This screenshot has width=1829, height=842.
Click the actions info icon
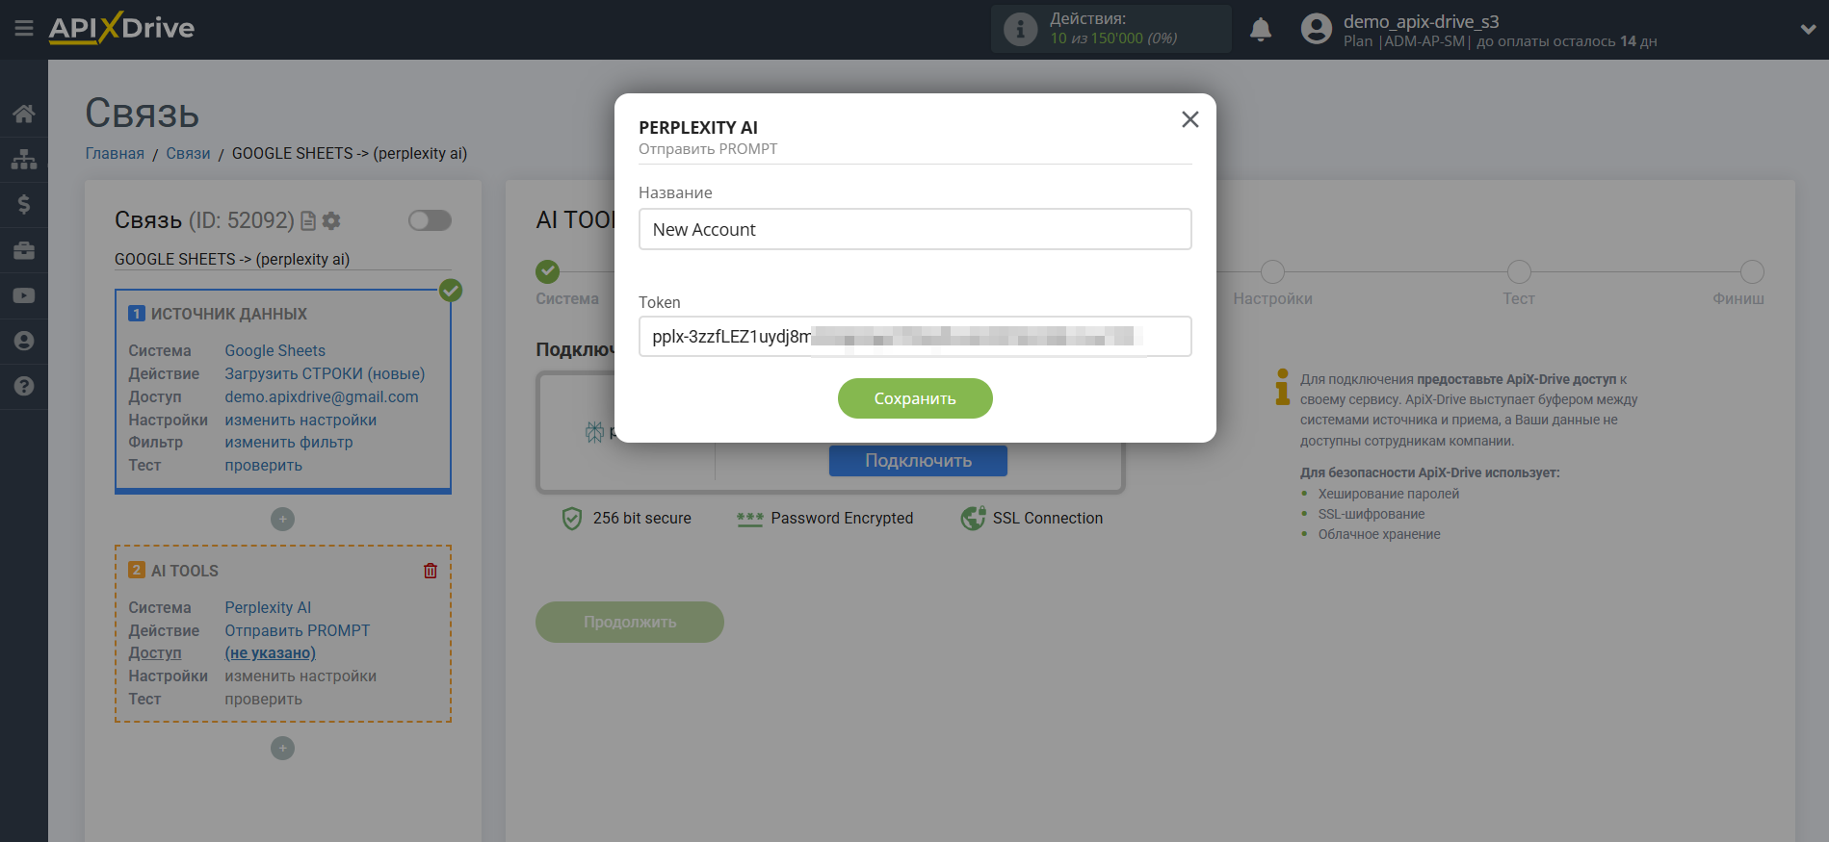1020,29
